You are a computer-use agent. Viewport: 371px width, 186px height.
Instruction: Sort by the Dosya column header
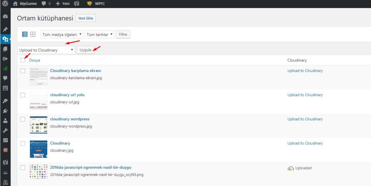(34, 60)
